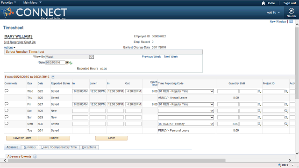Open the Main Menu
The height and width of the screenshot is (168, 299).
(32, 2)
